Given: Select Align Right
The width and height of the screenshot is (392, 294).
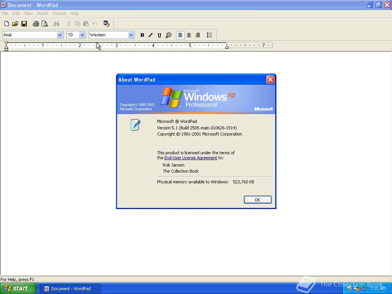Looking at the screenshot, I should [198, 35].
